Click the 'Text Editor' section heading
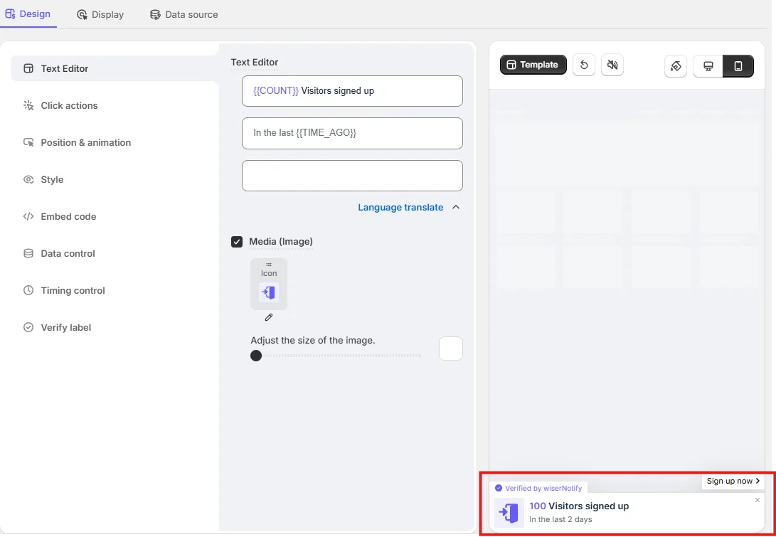 click(255, 63)
